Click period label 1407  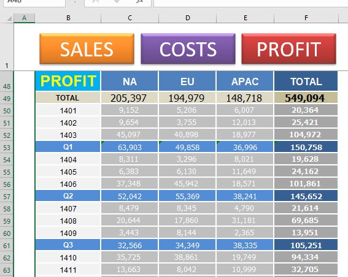coord(68,208)
